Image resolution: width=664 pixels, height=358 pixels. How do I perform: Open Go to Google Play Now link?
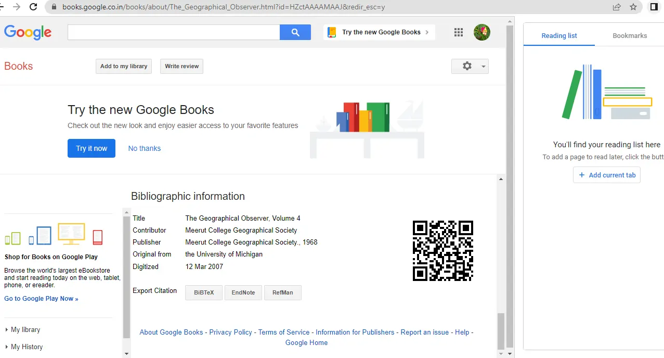41,299
